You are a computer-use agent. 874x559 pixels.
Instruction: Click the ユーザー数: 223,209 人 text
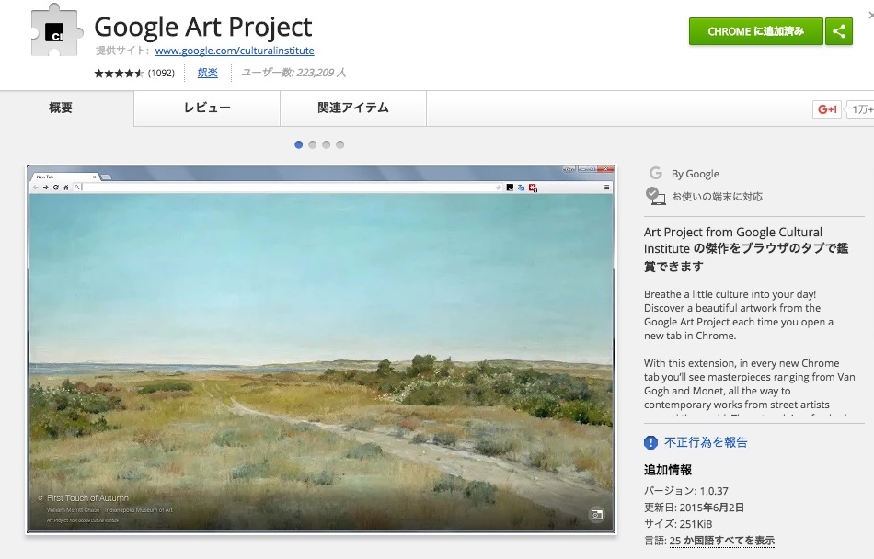tap(293, 73)
